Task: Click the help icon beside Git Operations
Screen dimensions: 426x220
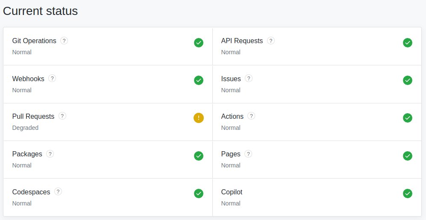Action: [x=64, y=41]
